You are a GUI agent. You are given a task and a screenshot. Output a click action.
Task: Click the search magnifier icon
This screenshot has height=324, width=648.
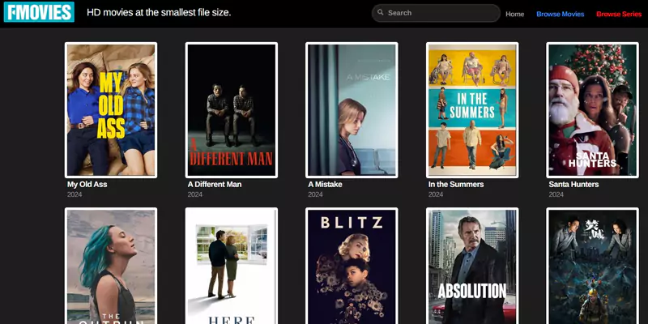click(380, 12)
